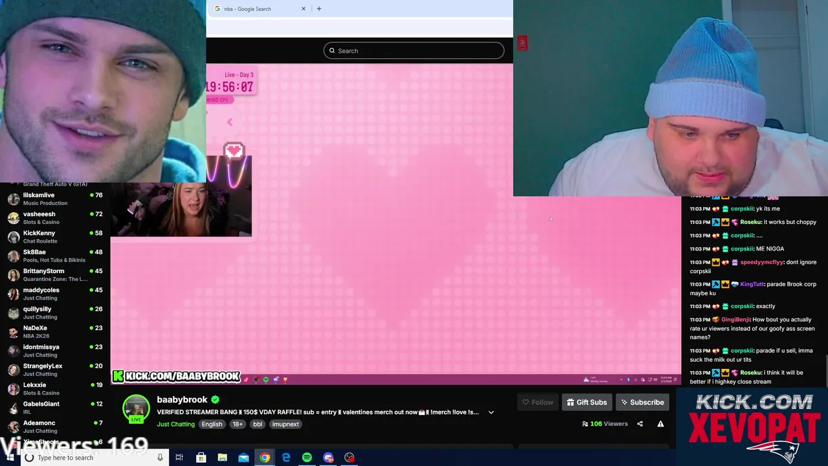
Task: Open Microsoft Edge from taskbar
Action: (x=286, y=458)
